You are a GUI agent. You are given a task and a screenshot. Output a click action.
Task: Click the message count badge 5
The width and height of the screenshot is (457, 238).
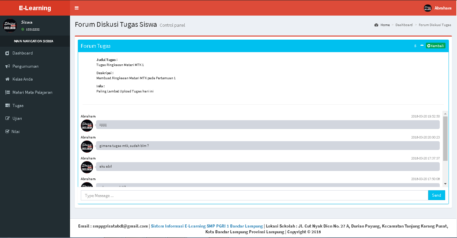point(415,46)
